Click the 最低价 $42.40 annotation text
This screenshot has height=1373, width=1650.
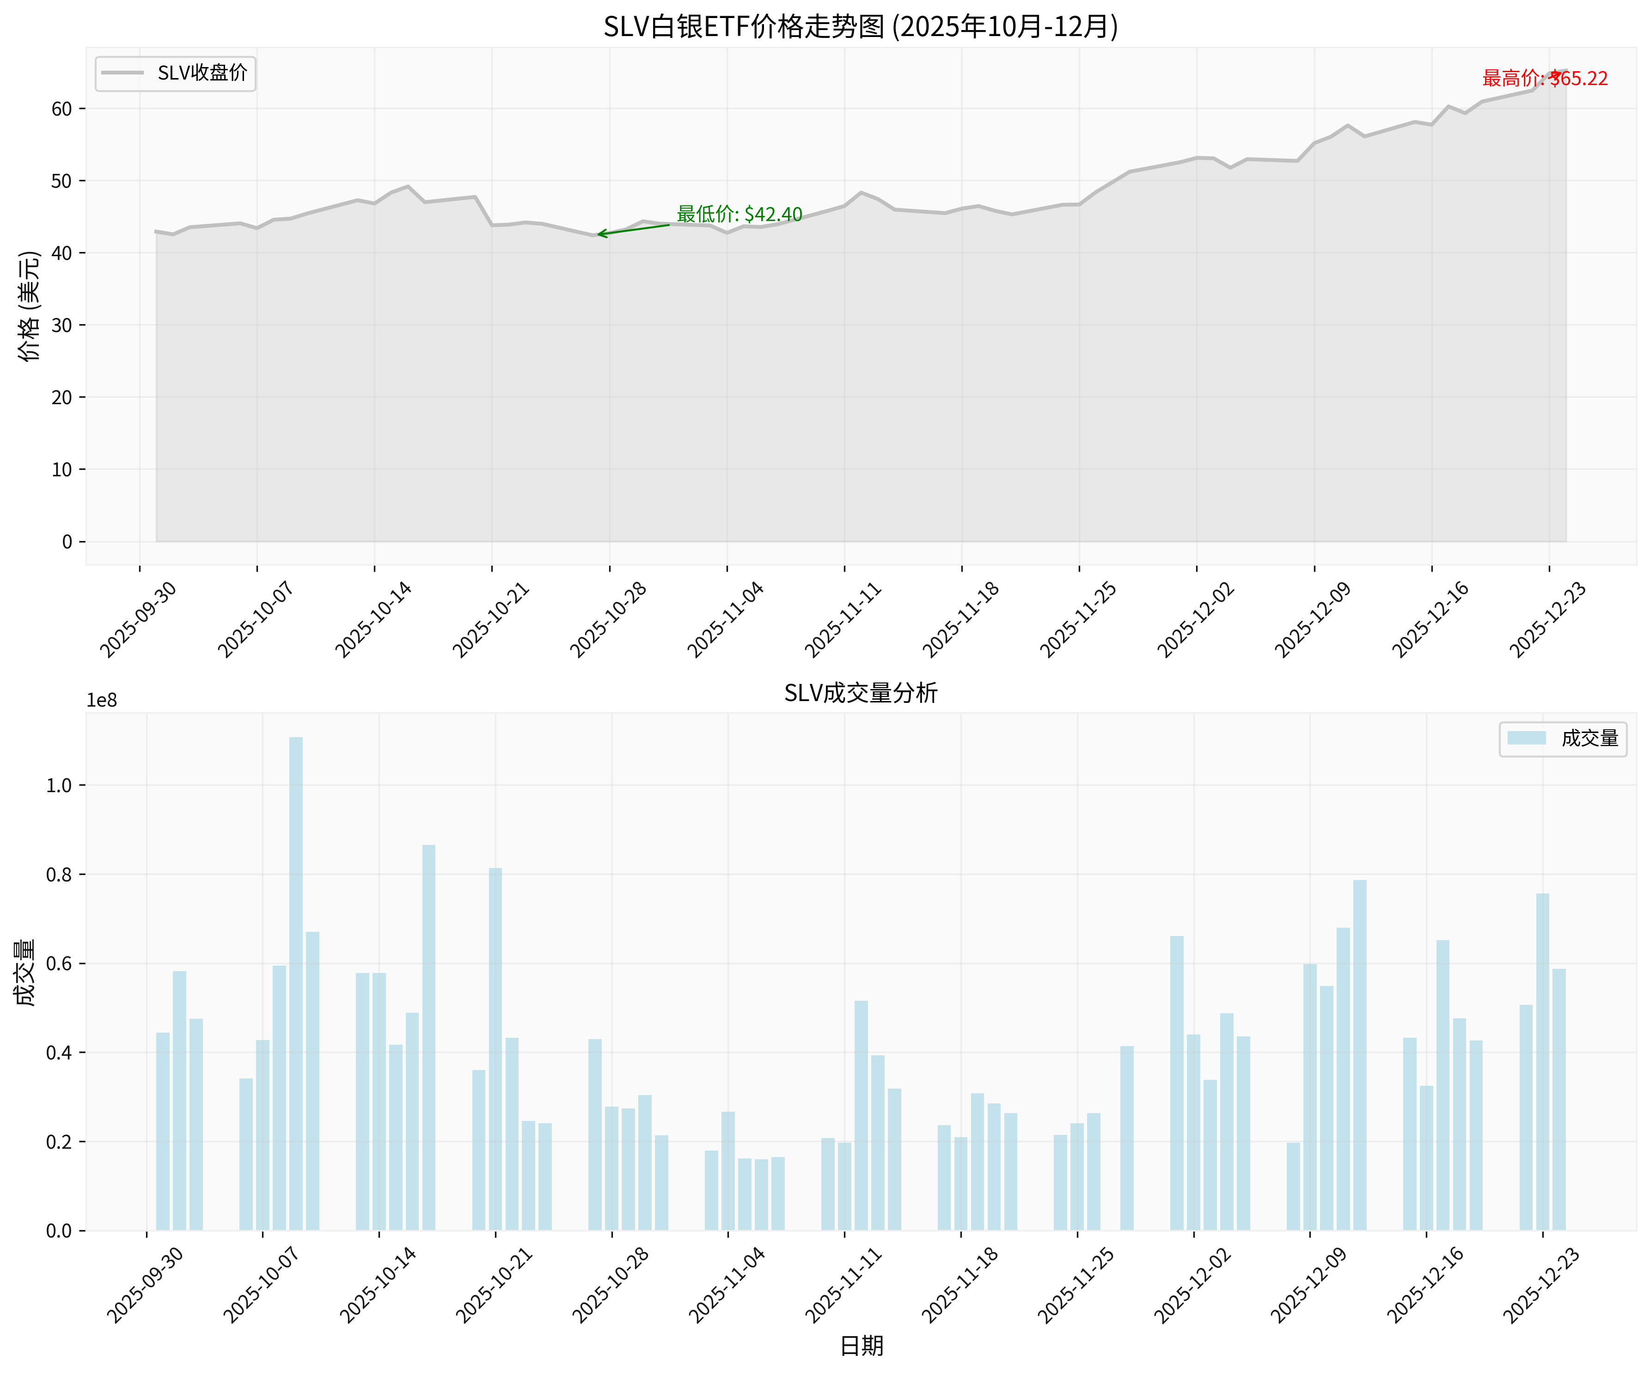pyautogui.click(x=739, y=214)
